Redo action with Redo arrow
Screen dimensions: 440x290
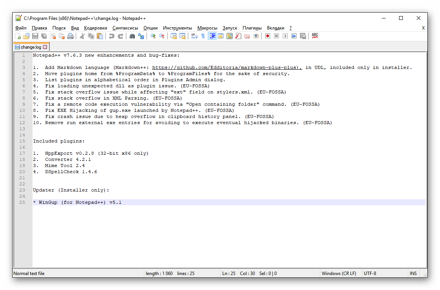pos(121,36)
